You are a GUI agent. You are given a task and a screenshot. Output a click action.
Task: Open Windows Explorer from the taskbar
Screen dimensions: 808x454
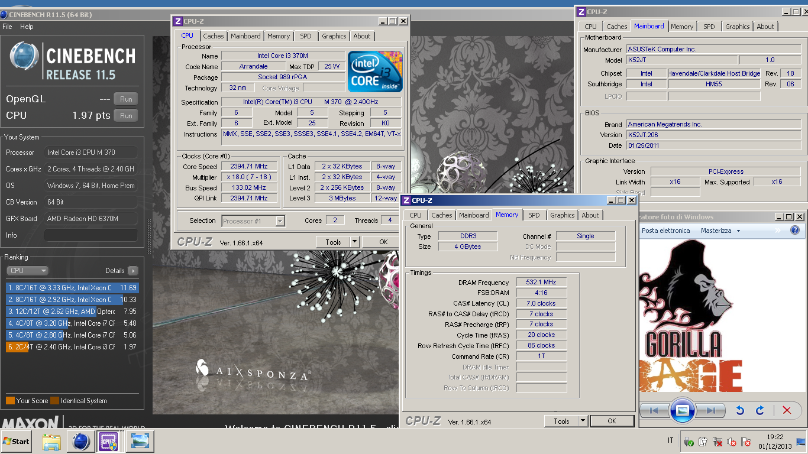point(51,442)
